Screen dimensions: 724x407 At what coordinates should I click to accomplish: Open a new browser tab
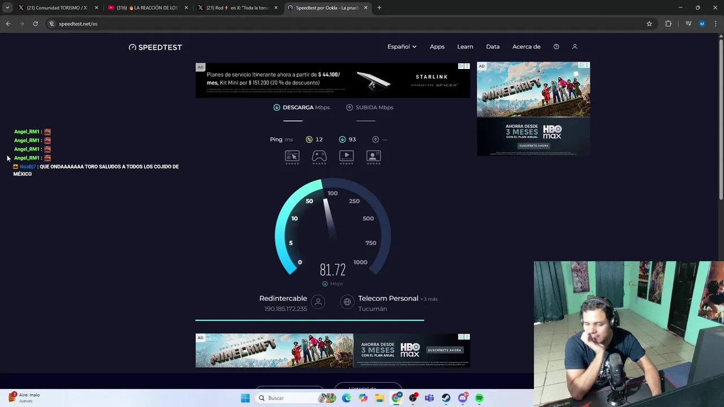pos(379,8)
